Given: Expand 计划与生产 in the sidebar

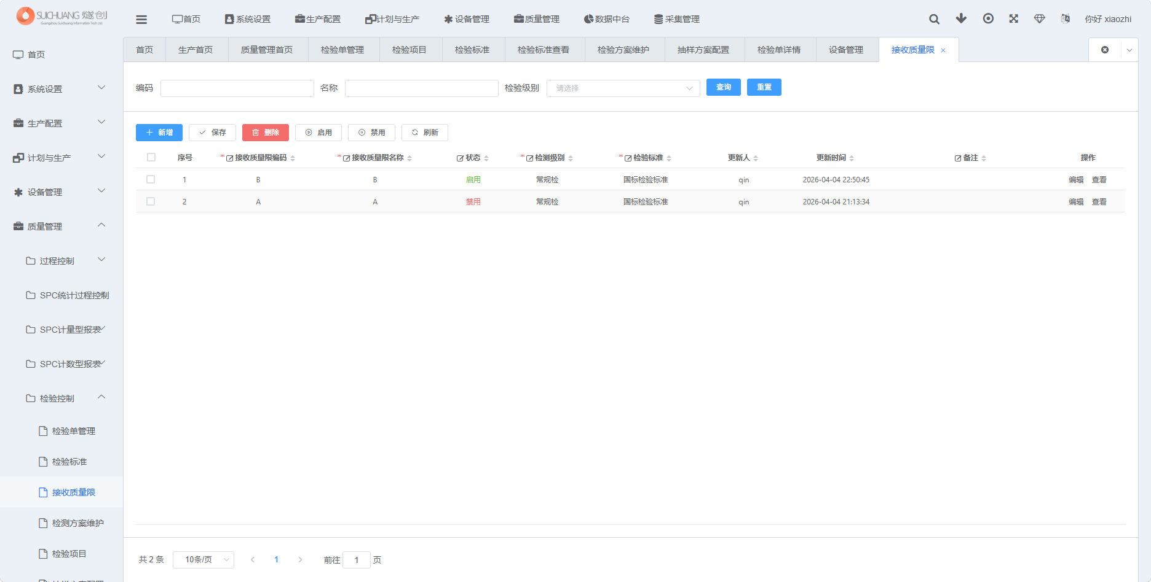Looking at the screenshot, I should click(61, 158).
